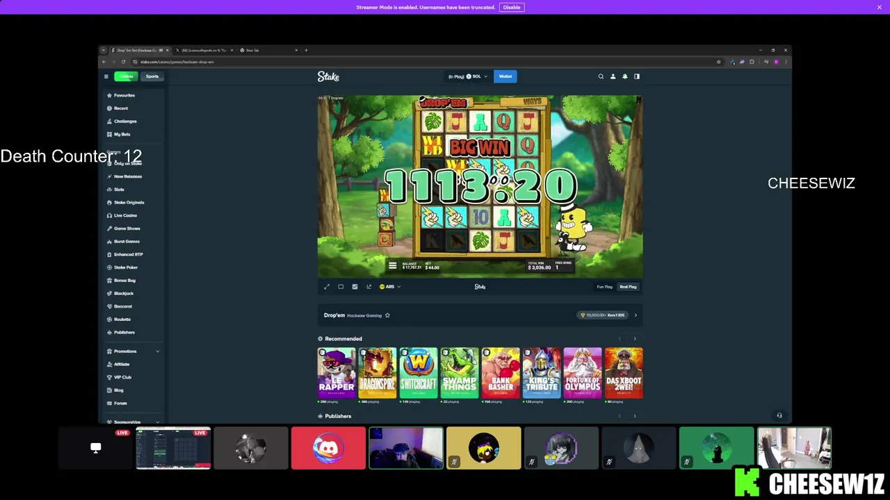Viewport: 890px width, 500px height.
Task: Toggle the chat sidebar panel icon
Action: [x=636, y=76]
